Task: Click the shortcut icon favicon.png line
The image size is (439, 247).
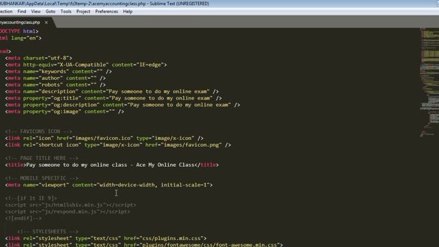Action: [x=118, y=145]
